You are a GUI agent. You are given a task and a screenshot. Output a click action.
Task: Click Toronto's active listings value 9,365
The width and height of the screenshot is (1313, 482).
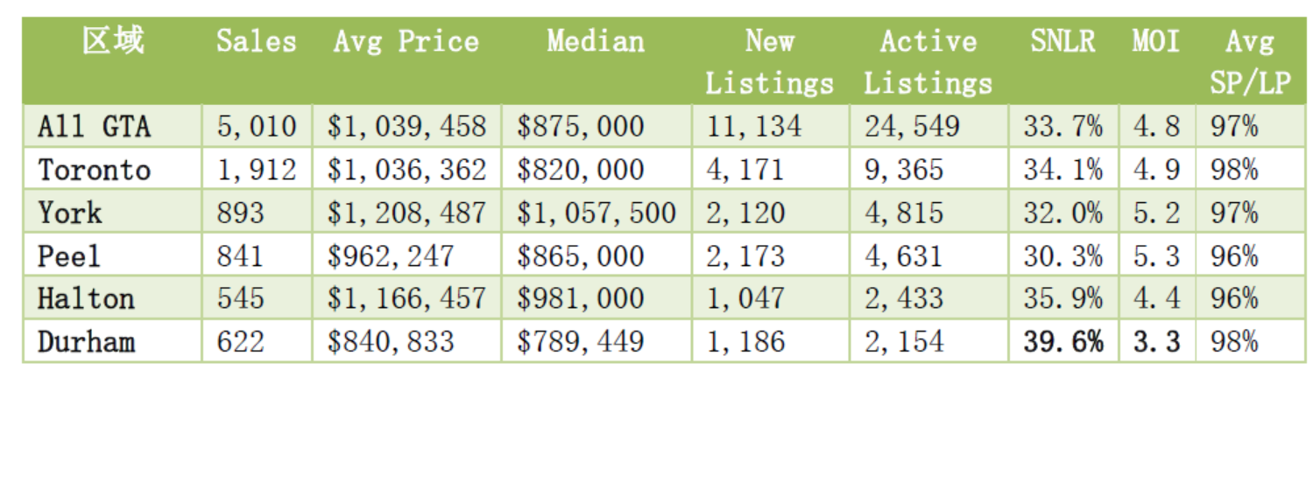pyautogui.click(x=904, y=170)
